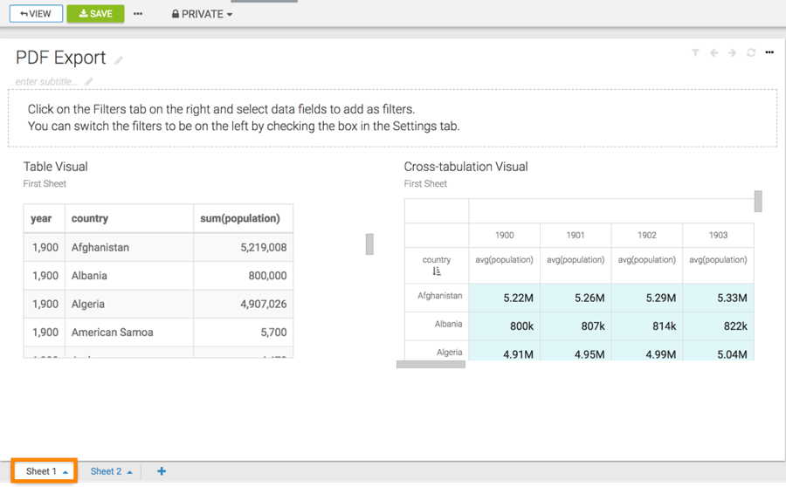
Task: Click the sum(population) column header
Action: [x=240, y=218]
